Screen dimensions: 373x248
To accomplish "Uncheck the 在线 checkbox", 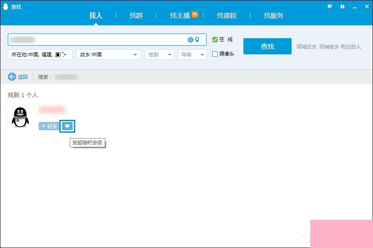I will coord(215,39).
